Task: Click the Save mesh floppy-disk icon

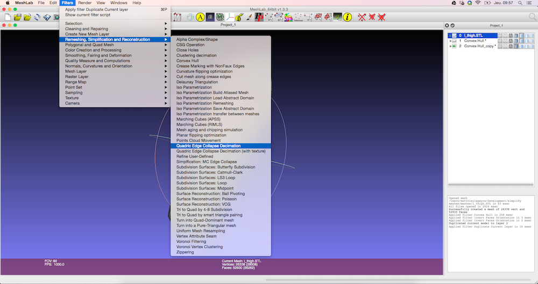Action: [x=47, y=17]
